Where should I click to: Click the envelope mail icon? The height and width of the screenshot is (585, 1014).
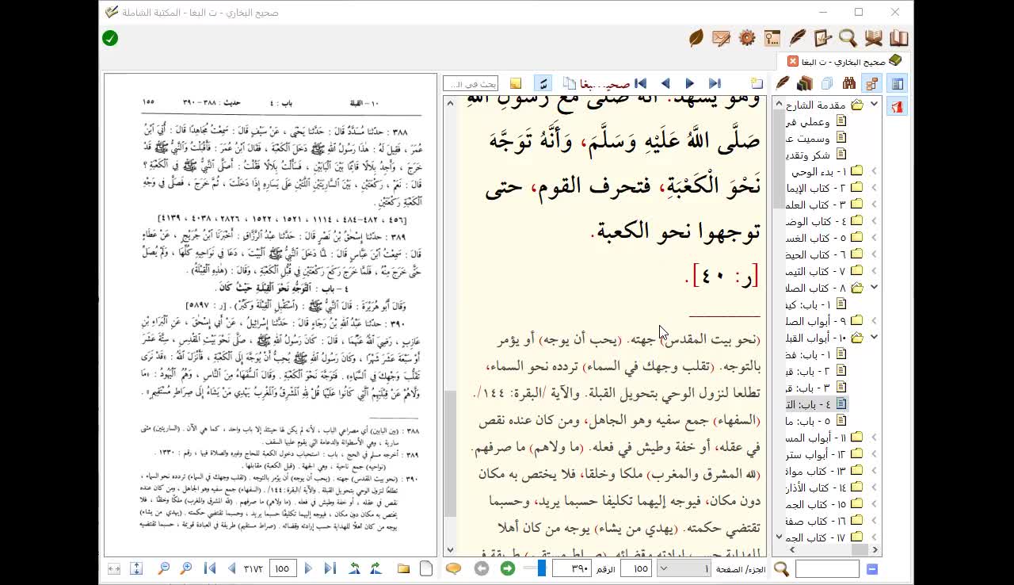point(721,38)
